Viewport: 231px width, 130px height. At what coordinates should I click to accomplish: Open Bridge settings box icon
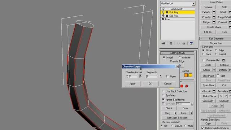214,22
